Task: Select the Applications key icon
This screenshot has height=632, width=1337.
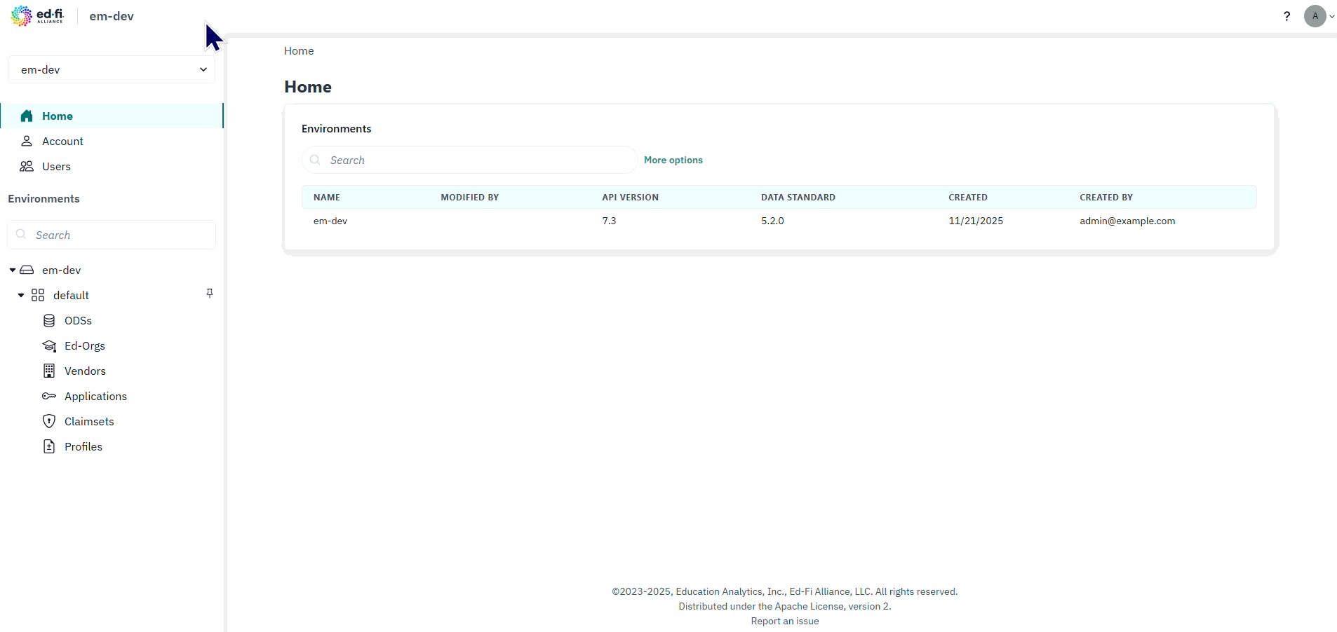Action: pos(48,396)
